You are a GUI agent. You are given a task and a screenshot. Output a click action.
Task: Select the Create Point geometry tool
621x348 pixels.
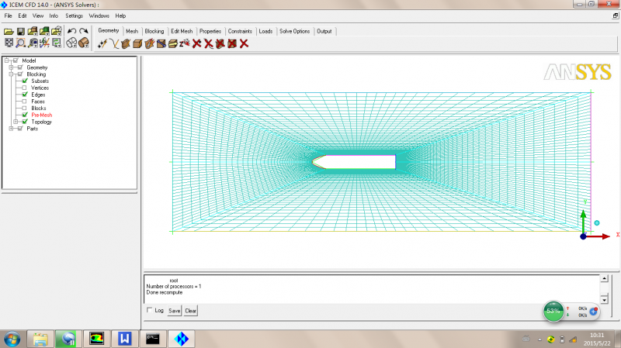point(102,43)
